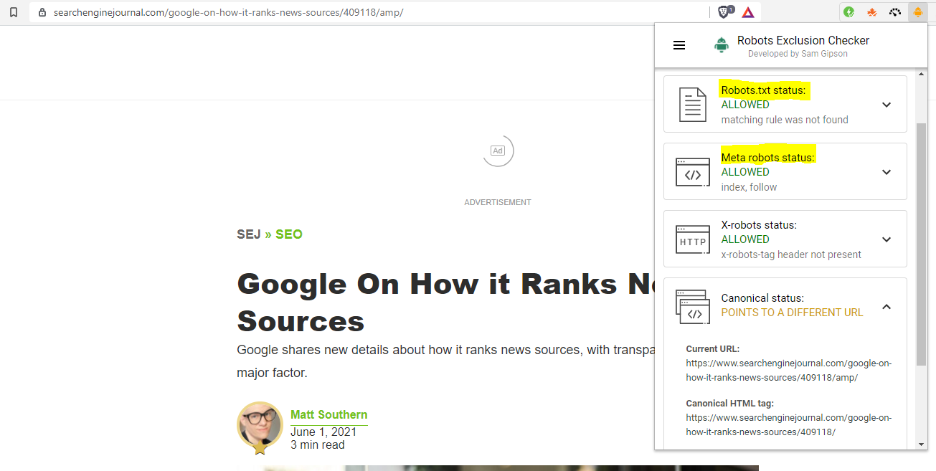Click the SEJ breadcrumb home link

click(248, 234)
